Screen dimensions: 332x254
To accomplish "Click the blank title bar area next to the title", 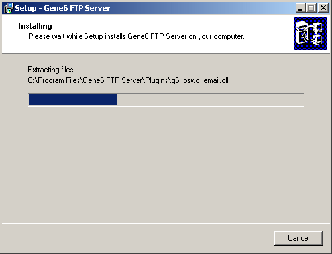I will pos(202,8).
